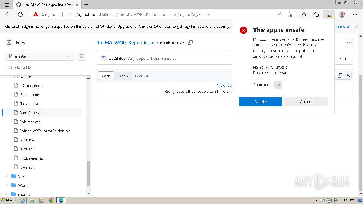Image resolution: width=363 pixels, height=204 pixels.
Task: Open the Trojan breadcrumb link
Action: pyautogui.click(x=149, y=42)
